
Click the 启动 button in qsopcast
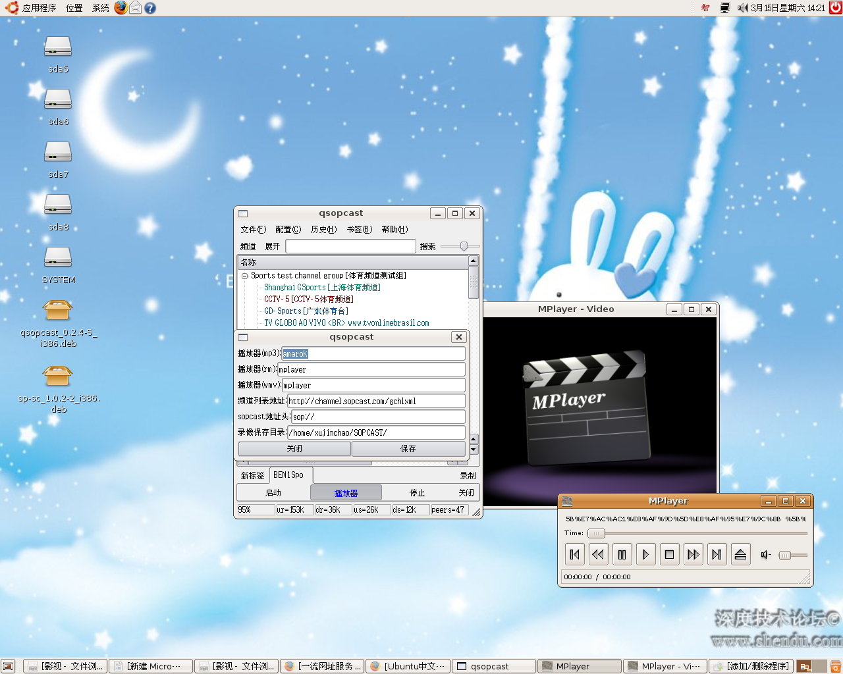(x=273, y=492)
